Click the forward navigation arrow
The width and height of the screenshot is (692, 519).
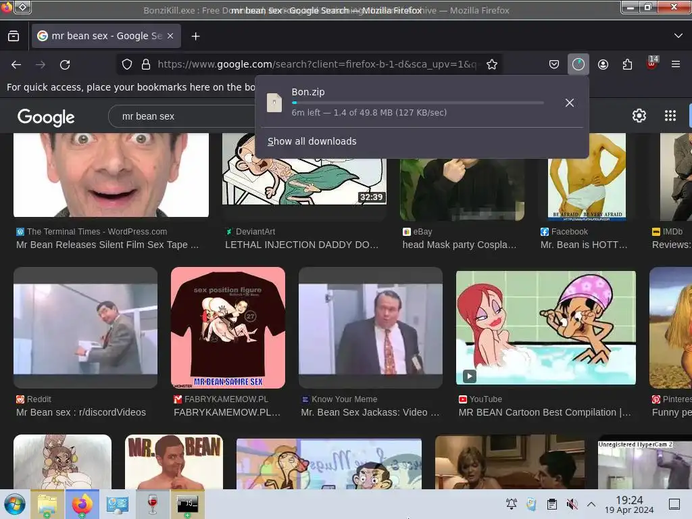[x=41, y=65]
